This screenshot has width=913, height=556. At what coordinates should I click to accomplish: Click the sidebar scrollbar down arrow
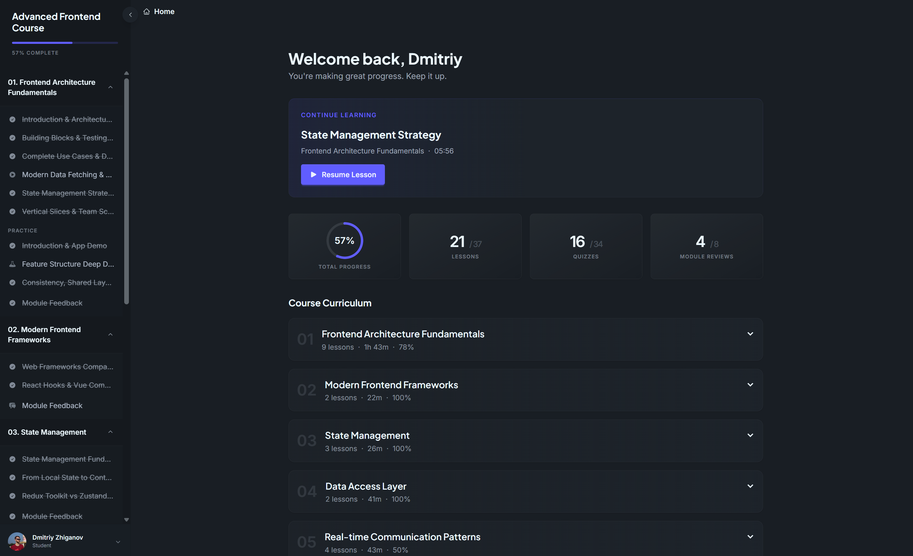[126, 520]
